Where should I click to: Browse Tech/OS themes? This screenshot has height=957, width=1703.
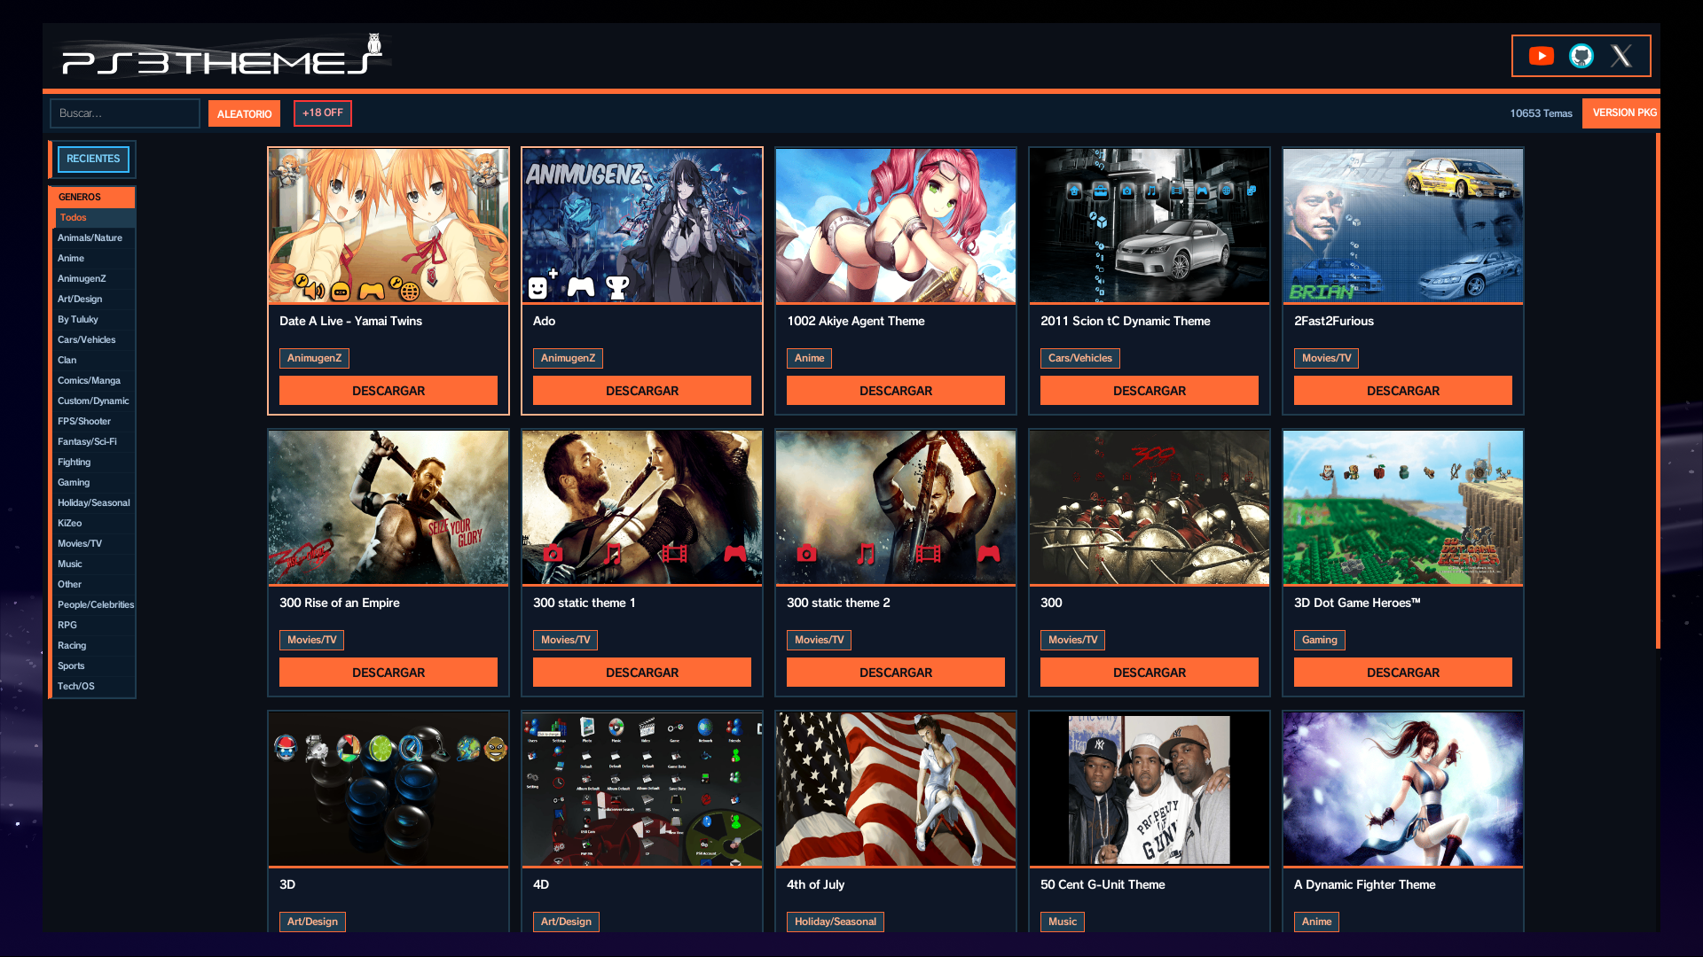pos(93,687)
